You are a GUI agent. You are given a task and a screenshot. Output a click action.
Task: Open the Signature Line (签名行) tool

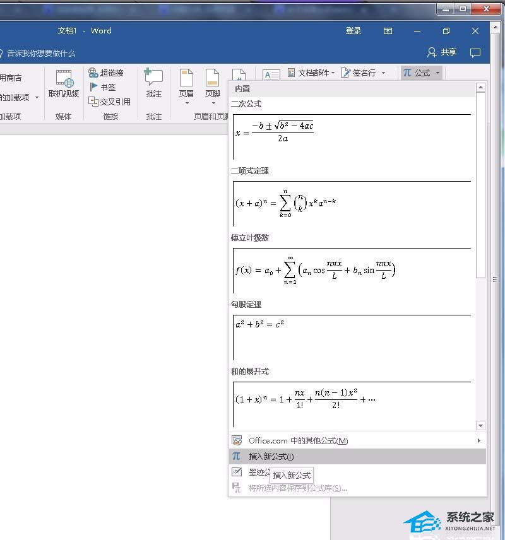(363, 73)
